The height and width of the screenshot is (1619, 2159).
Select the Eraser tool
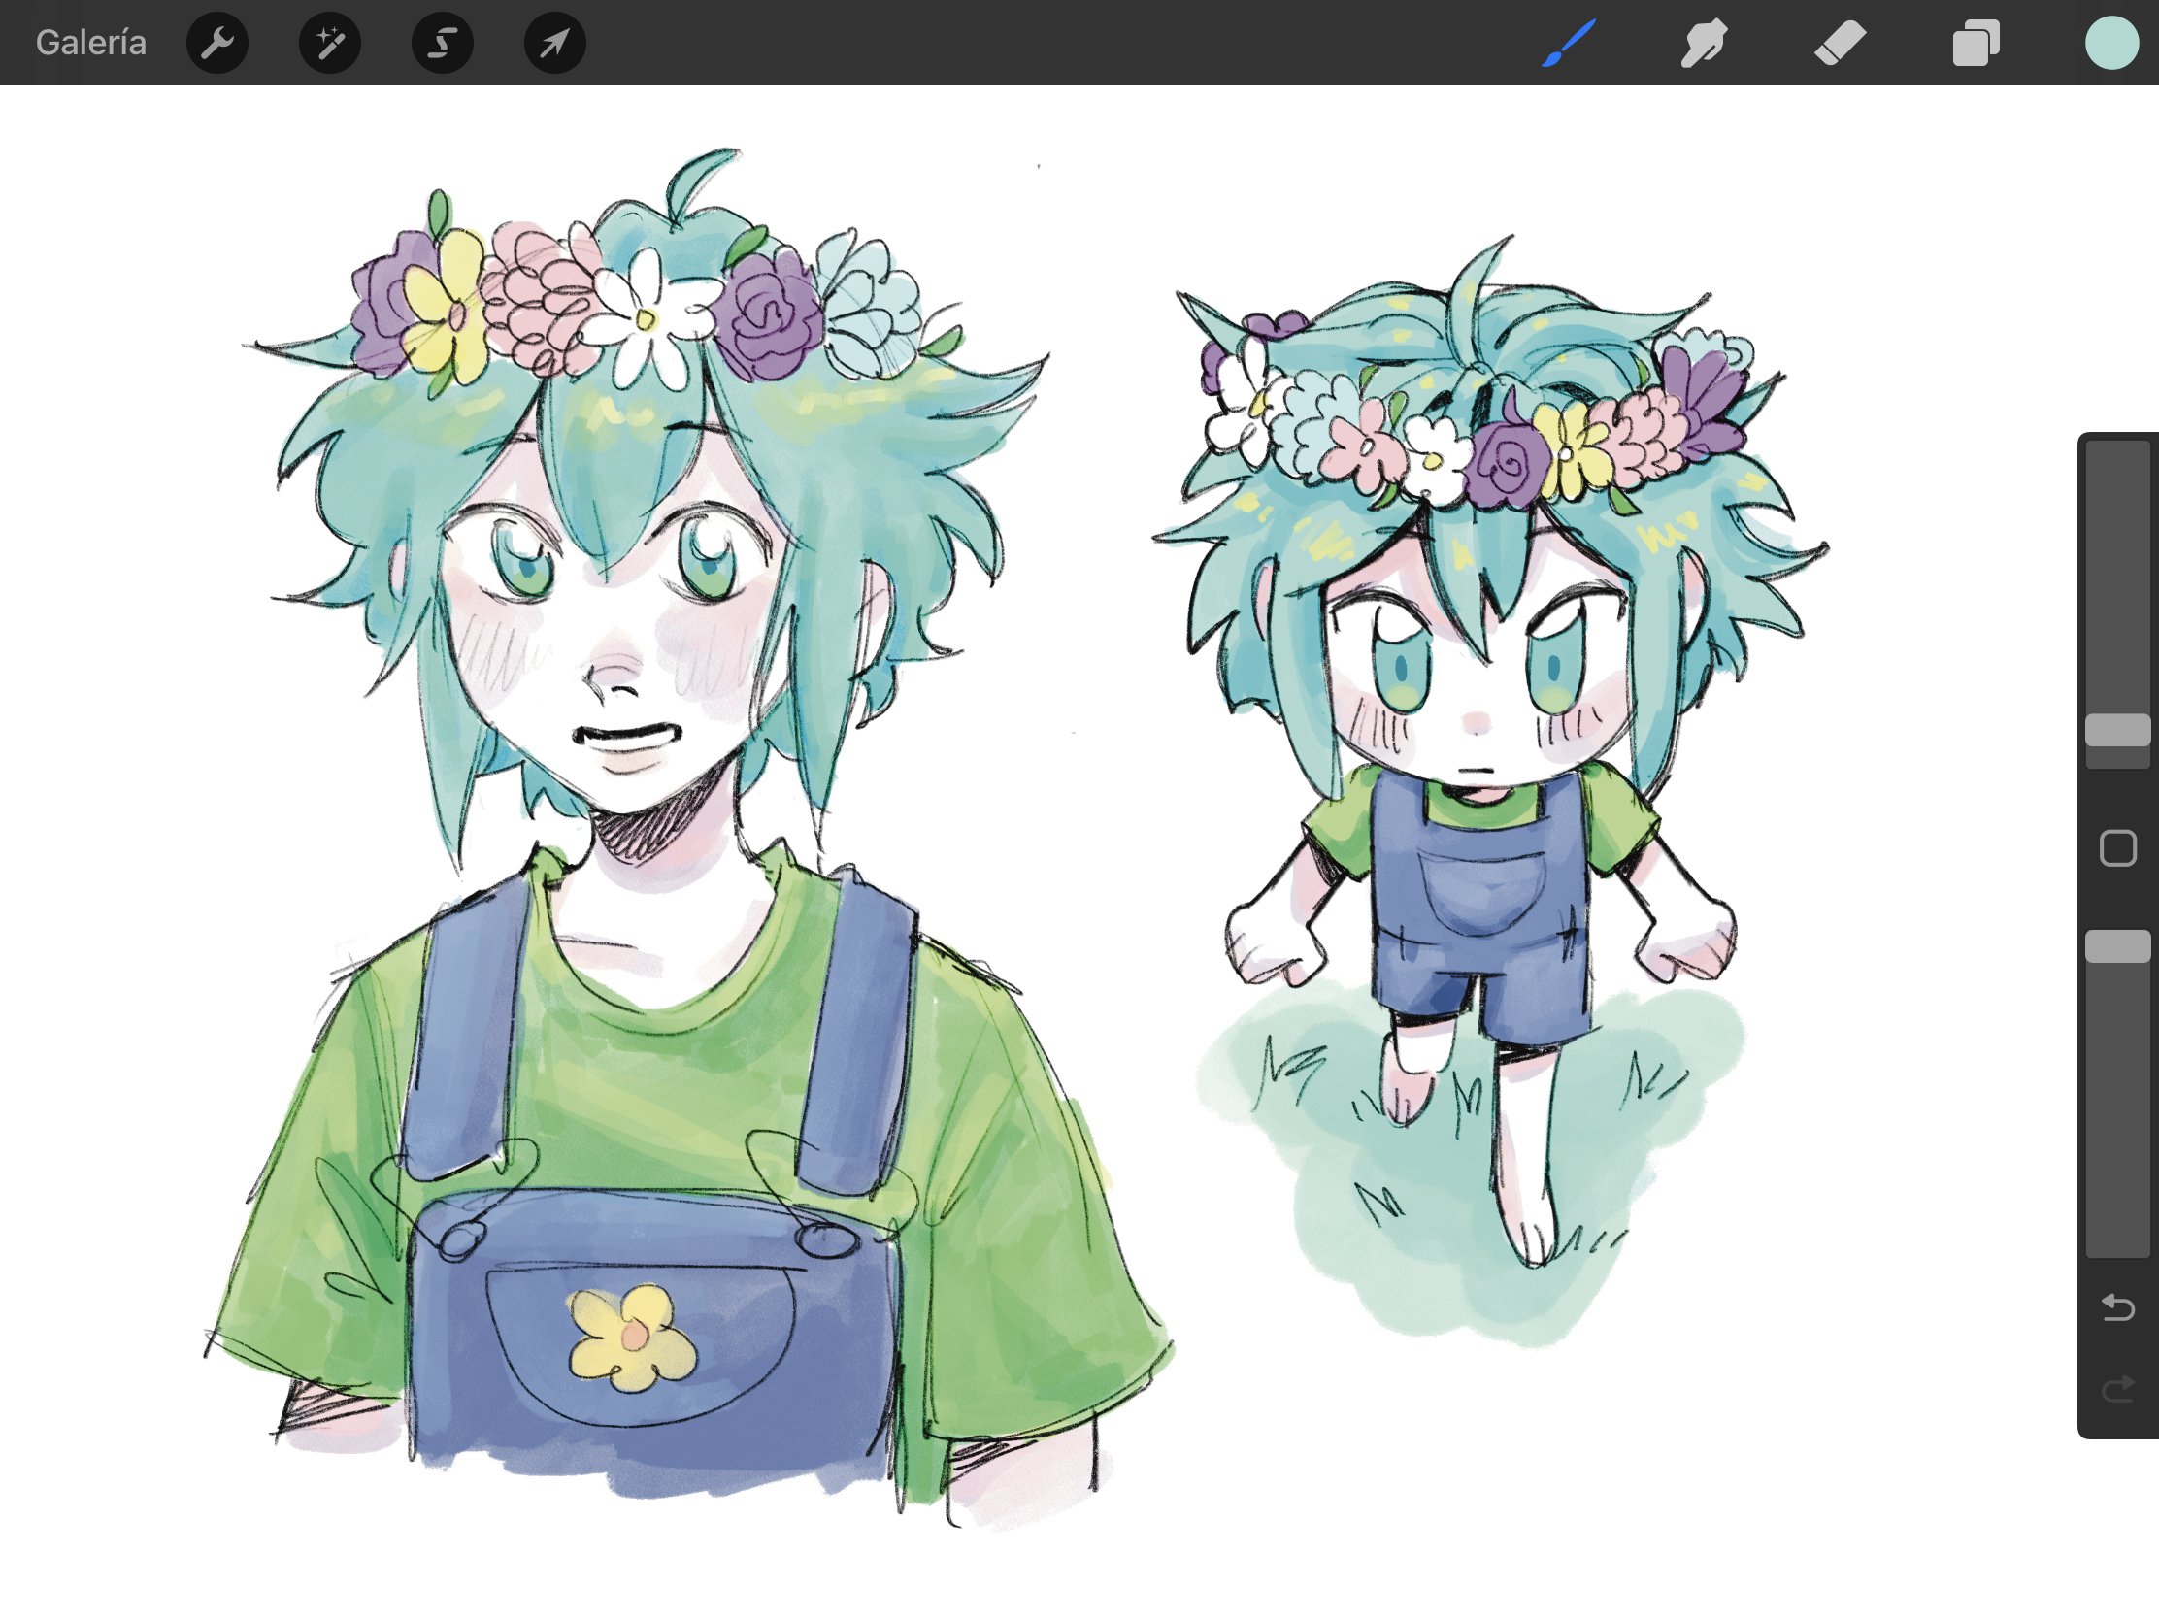(1840, 43)
